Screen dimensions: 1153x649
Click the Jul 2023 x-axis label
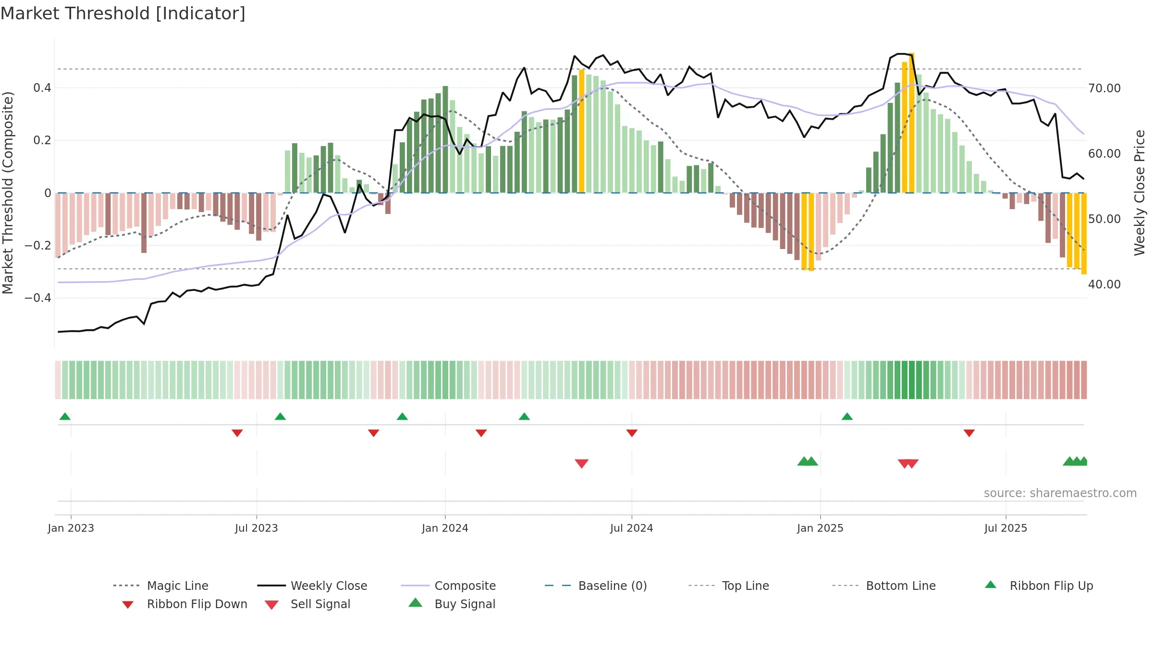coord(257,528)
